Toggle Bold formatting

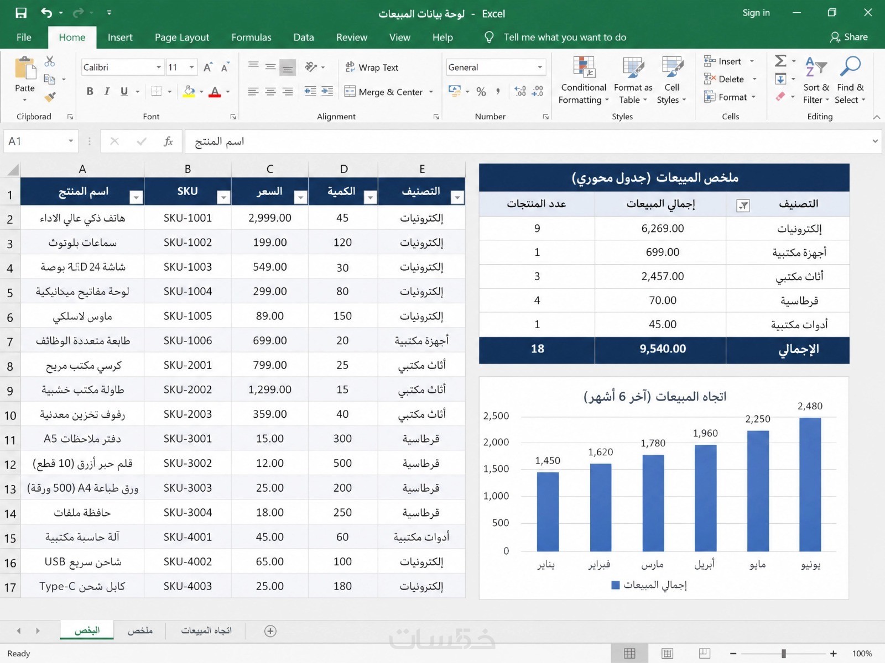(x=90, y=92)
